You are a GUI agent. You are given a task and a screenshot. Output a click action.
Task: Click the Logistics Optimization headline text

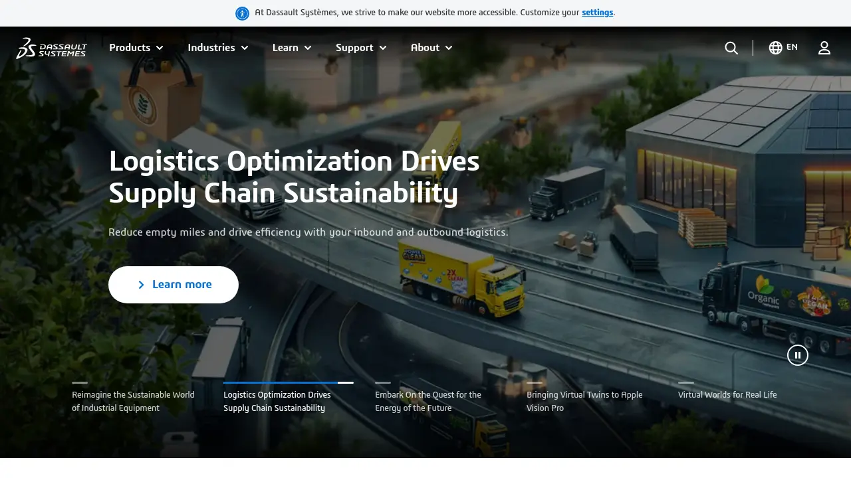[x=294, y=177]
